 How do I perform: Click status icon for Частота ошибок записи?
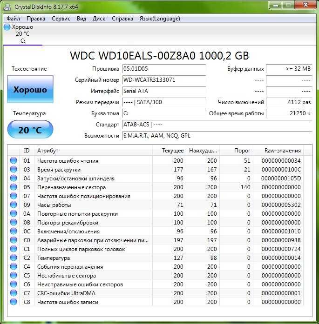click(14, 302)
